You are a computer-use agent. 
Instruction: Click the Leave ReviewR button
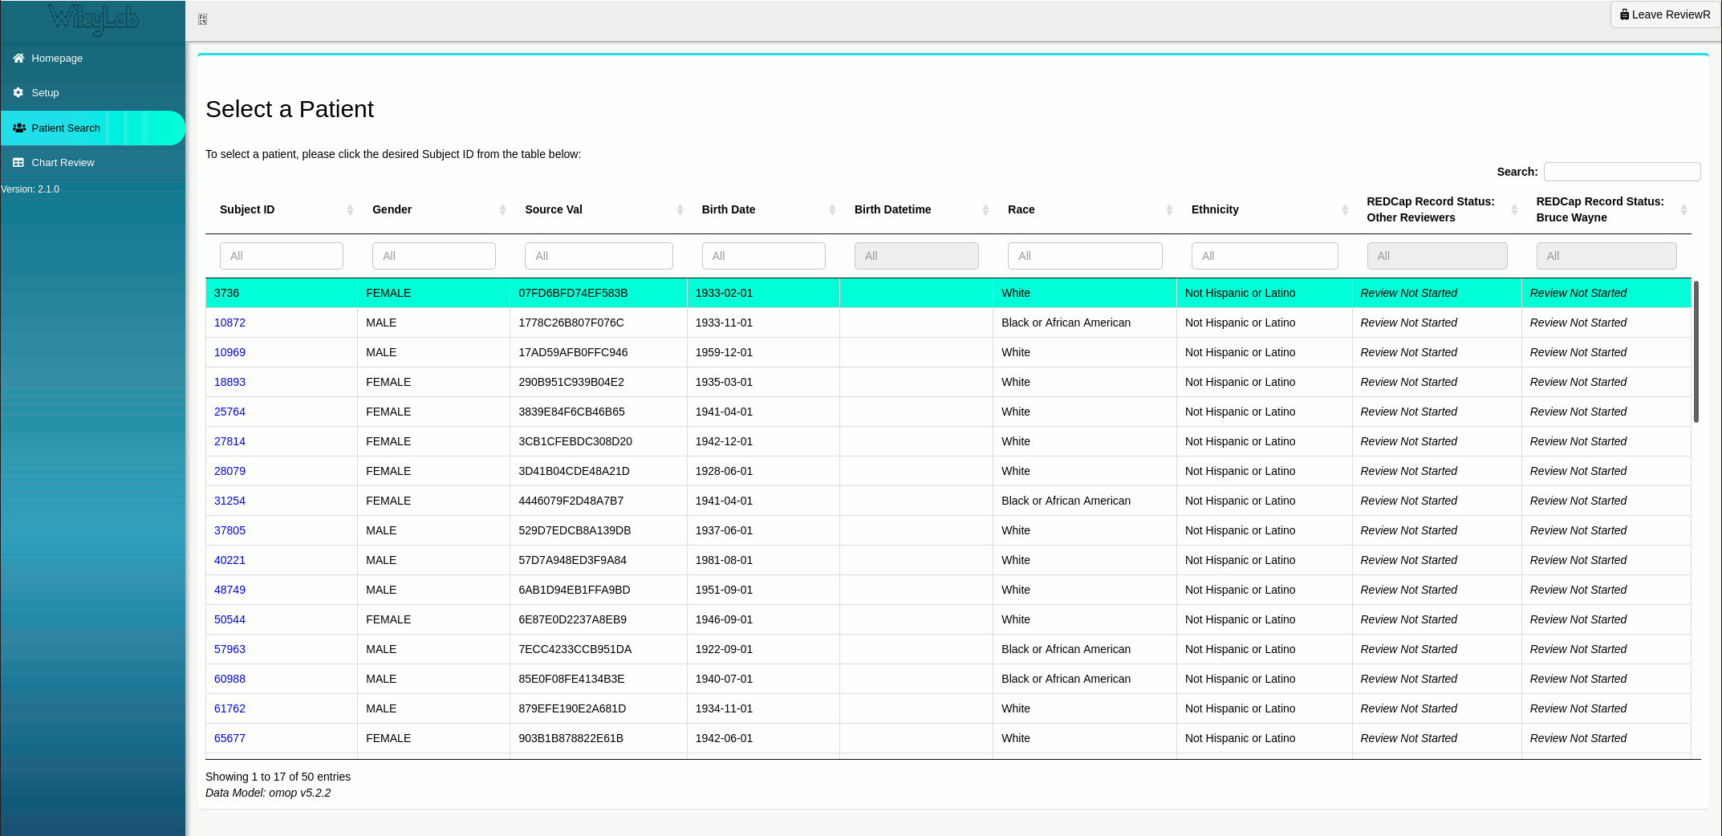coord(1664,14)
